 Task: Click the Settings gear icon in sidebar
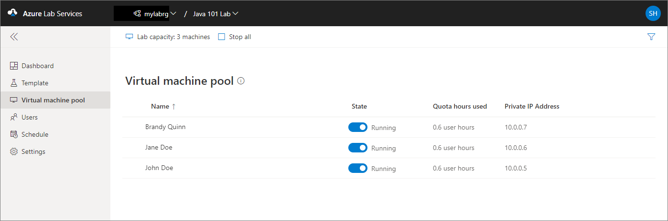click(x=13, y=151)
